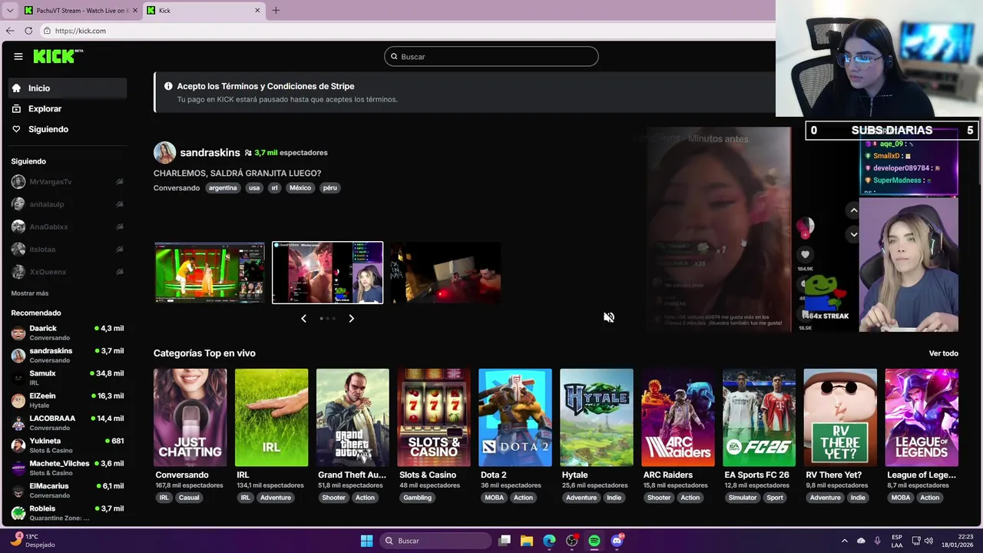Select the dark third carousel thumbnail

[445, 273]
